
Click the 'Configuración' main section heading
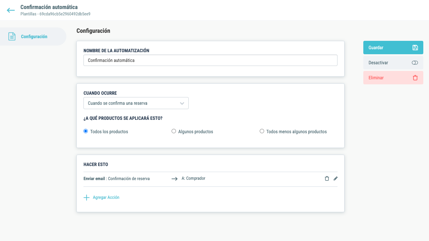pos(93,31)
